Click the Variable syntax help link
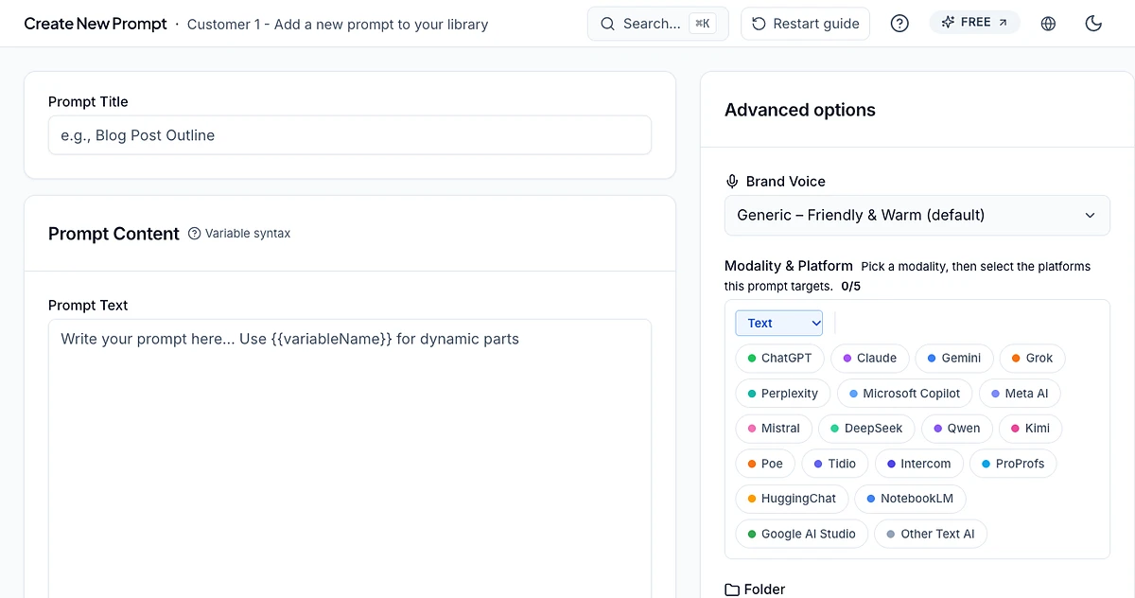The width and height of the screenshot is (1135, 598). coord(239,234)
